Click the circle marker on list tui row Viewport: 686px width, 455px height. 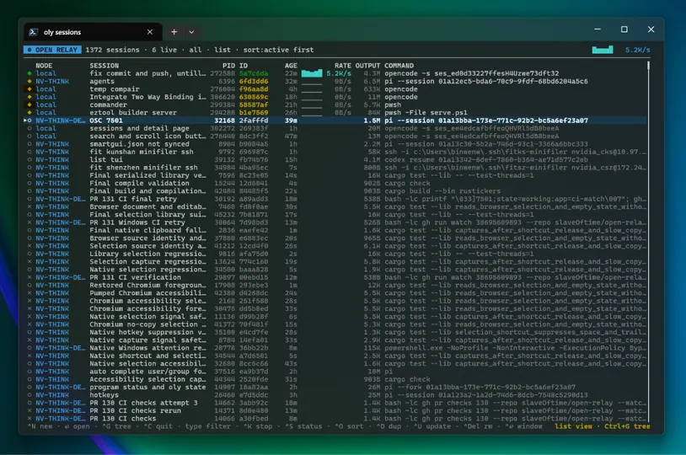coord(29,160)
